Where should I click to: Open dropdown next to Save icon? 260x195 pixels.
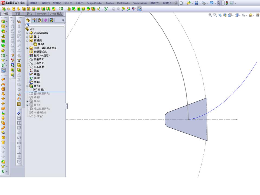pyautogui.click(x=200, y=3)
